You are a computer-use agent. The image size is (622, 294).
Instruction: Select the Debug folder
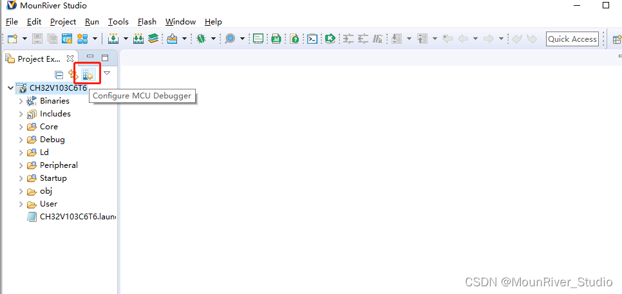coord(52,140)
